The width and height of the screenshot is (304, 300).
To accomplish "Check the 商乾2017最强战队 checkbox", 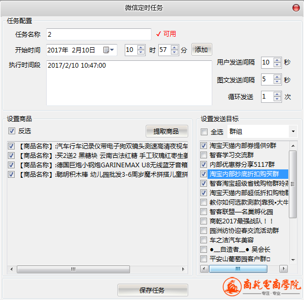I will (x=203, y=221).
